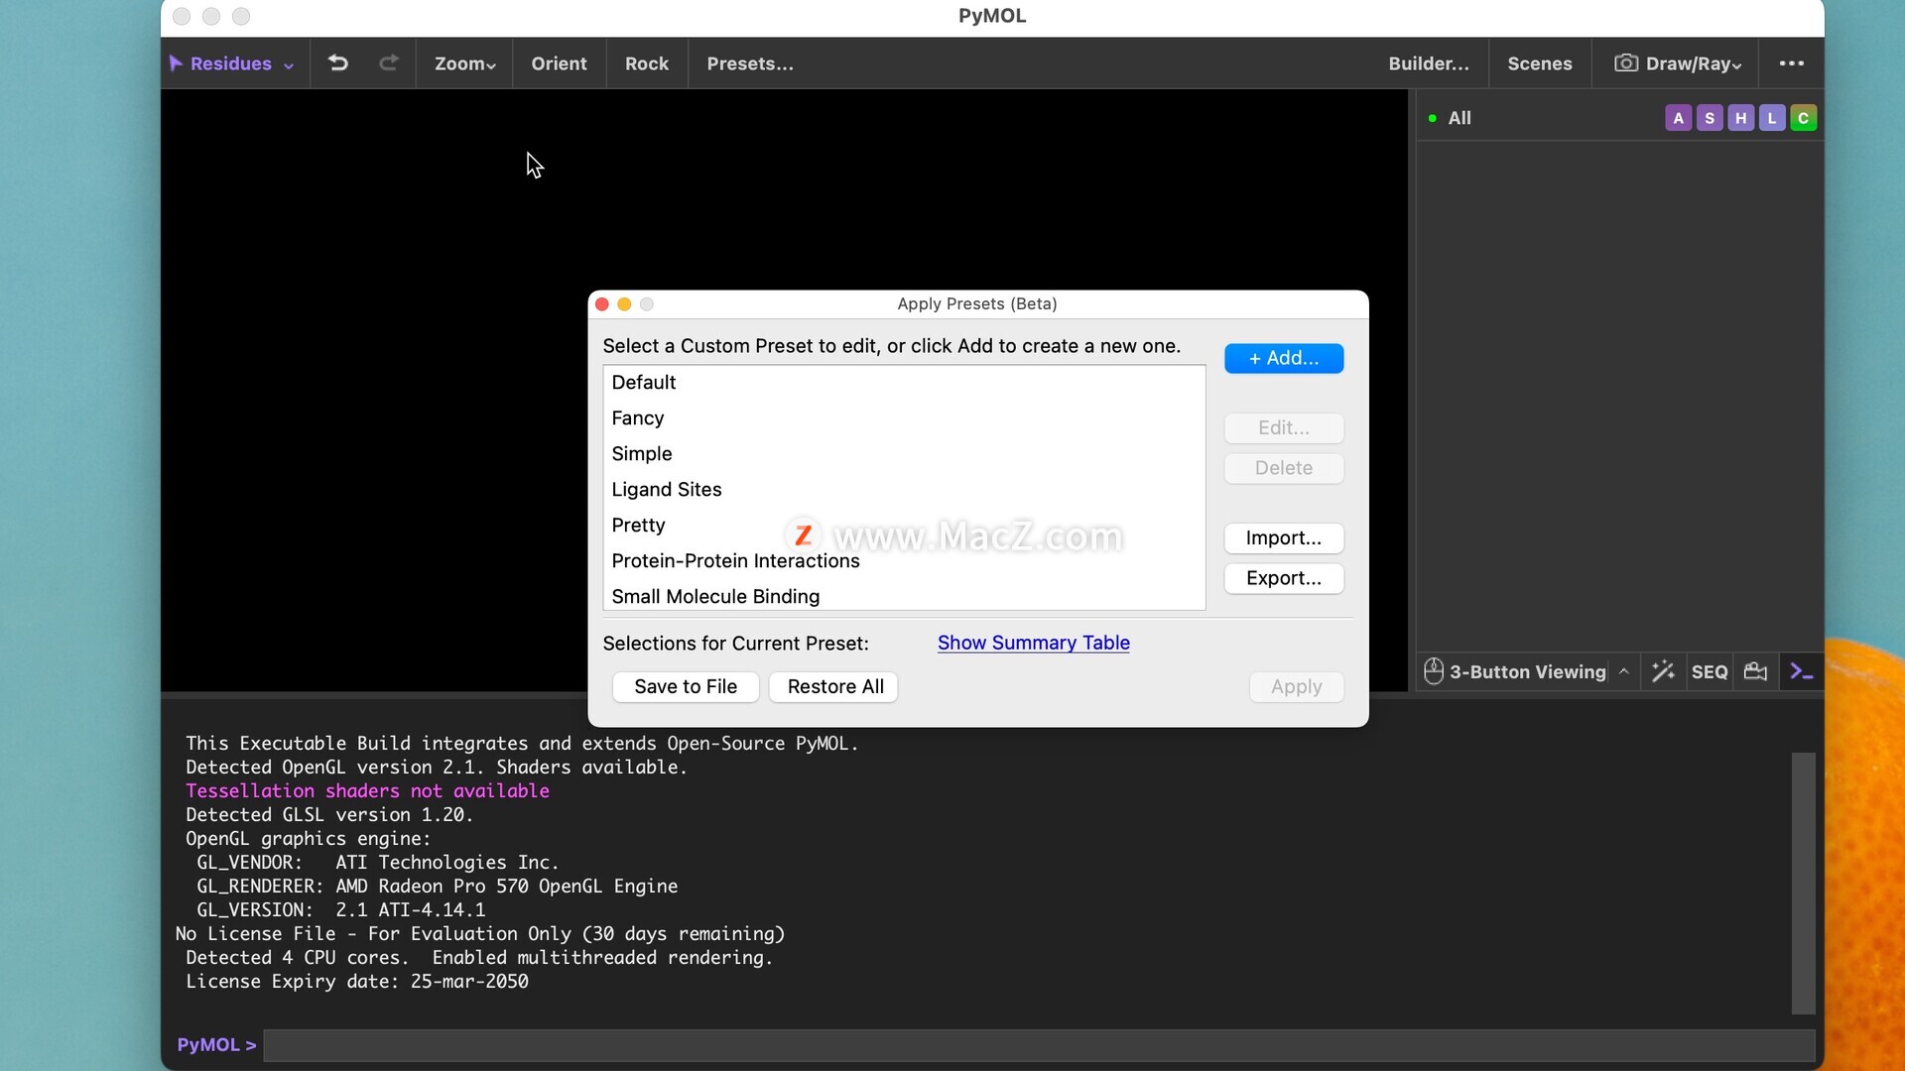This screenshot has height=1071, width=1905.
Task: Select the Protein-Protein Interactions preset
Action: point(904,561)
